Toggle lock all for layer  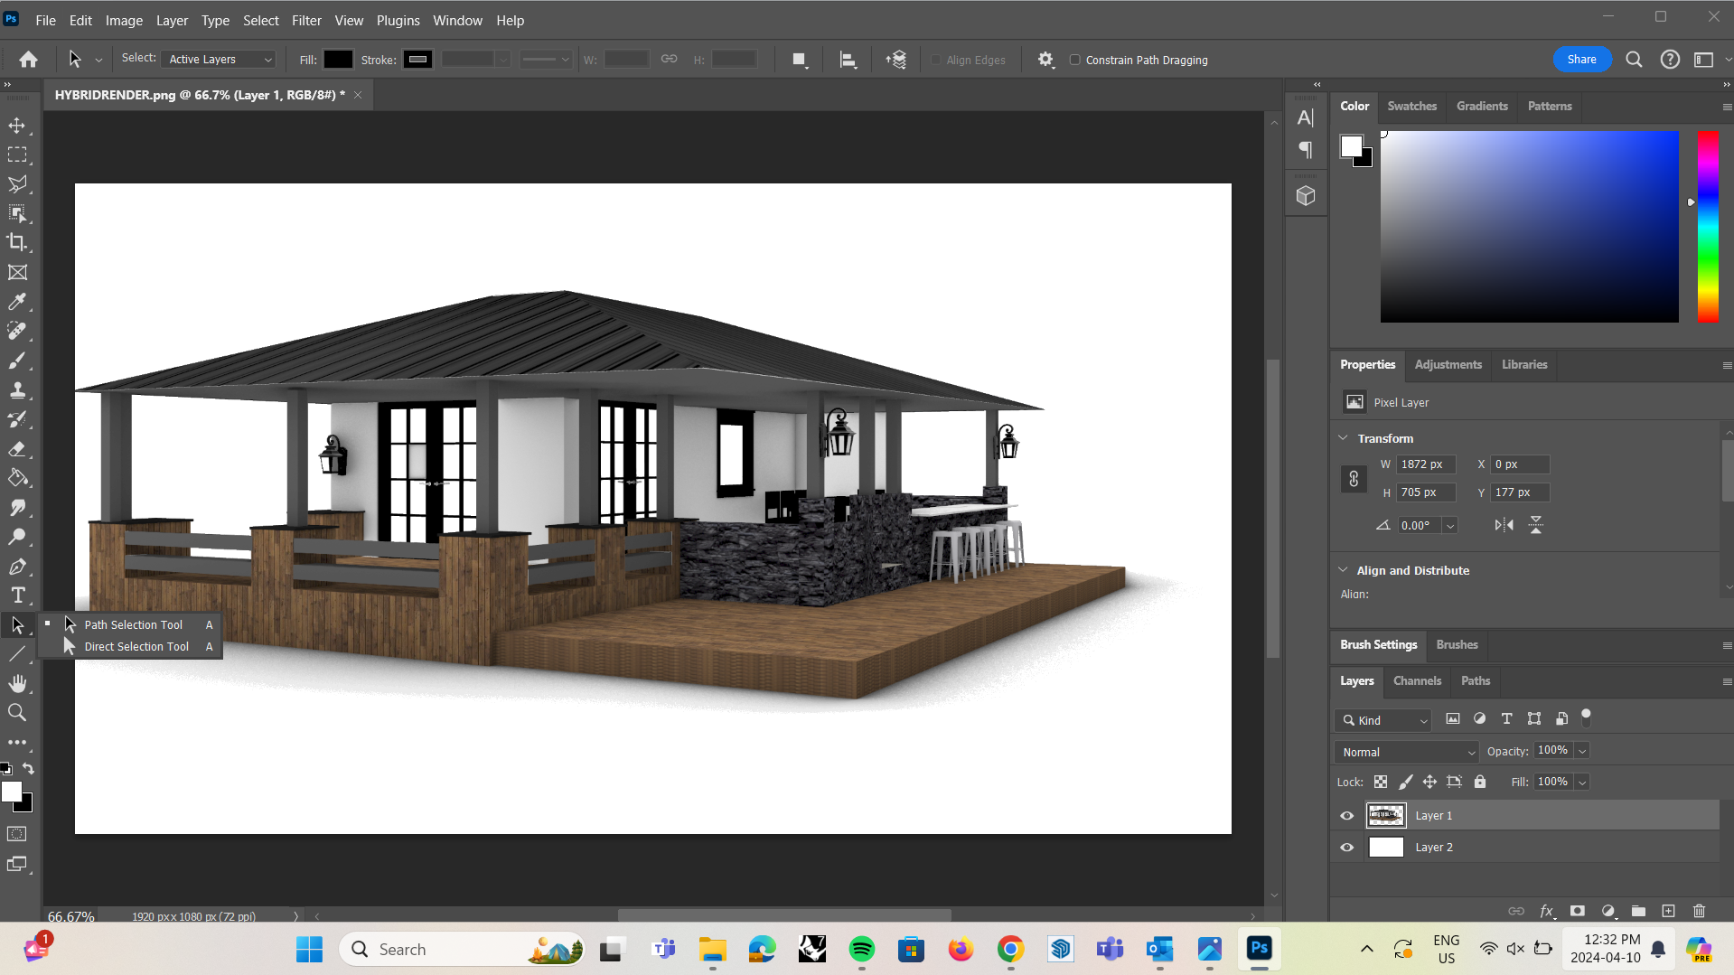1479,782
